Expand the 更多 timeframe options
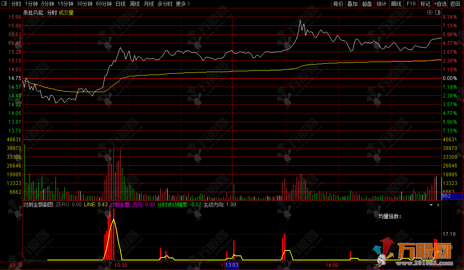Viewport: 464px width, 270px height. pos(183,4)
